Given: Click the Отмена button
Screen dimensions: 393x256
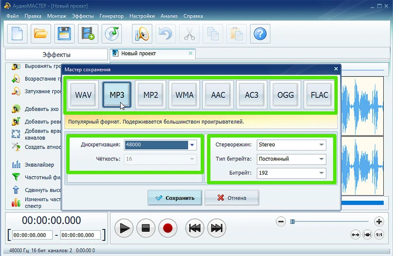Looking at the screenshot, I should click(232, 198).
